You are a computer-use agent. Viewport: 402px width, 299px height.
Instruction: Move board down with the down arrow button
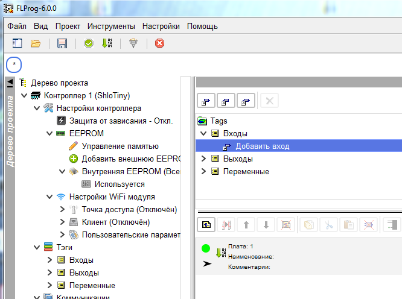click(x=266, y=225)
